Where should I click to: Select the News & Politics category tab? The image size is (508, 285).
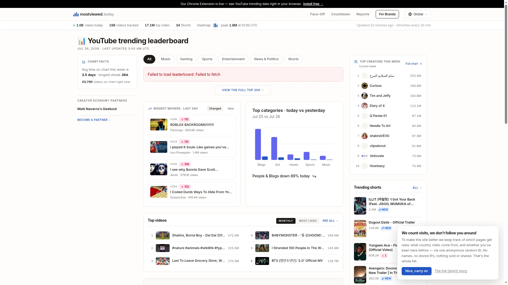point(266,59)
